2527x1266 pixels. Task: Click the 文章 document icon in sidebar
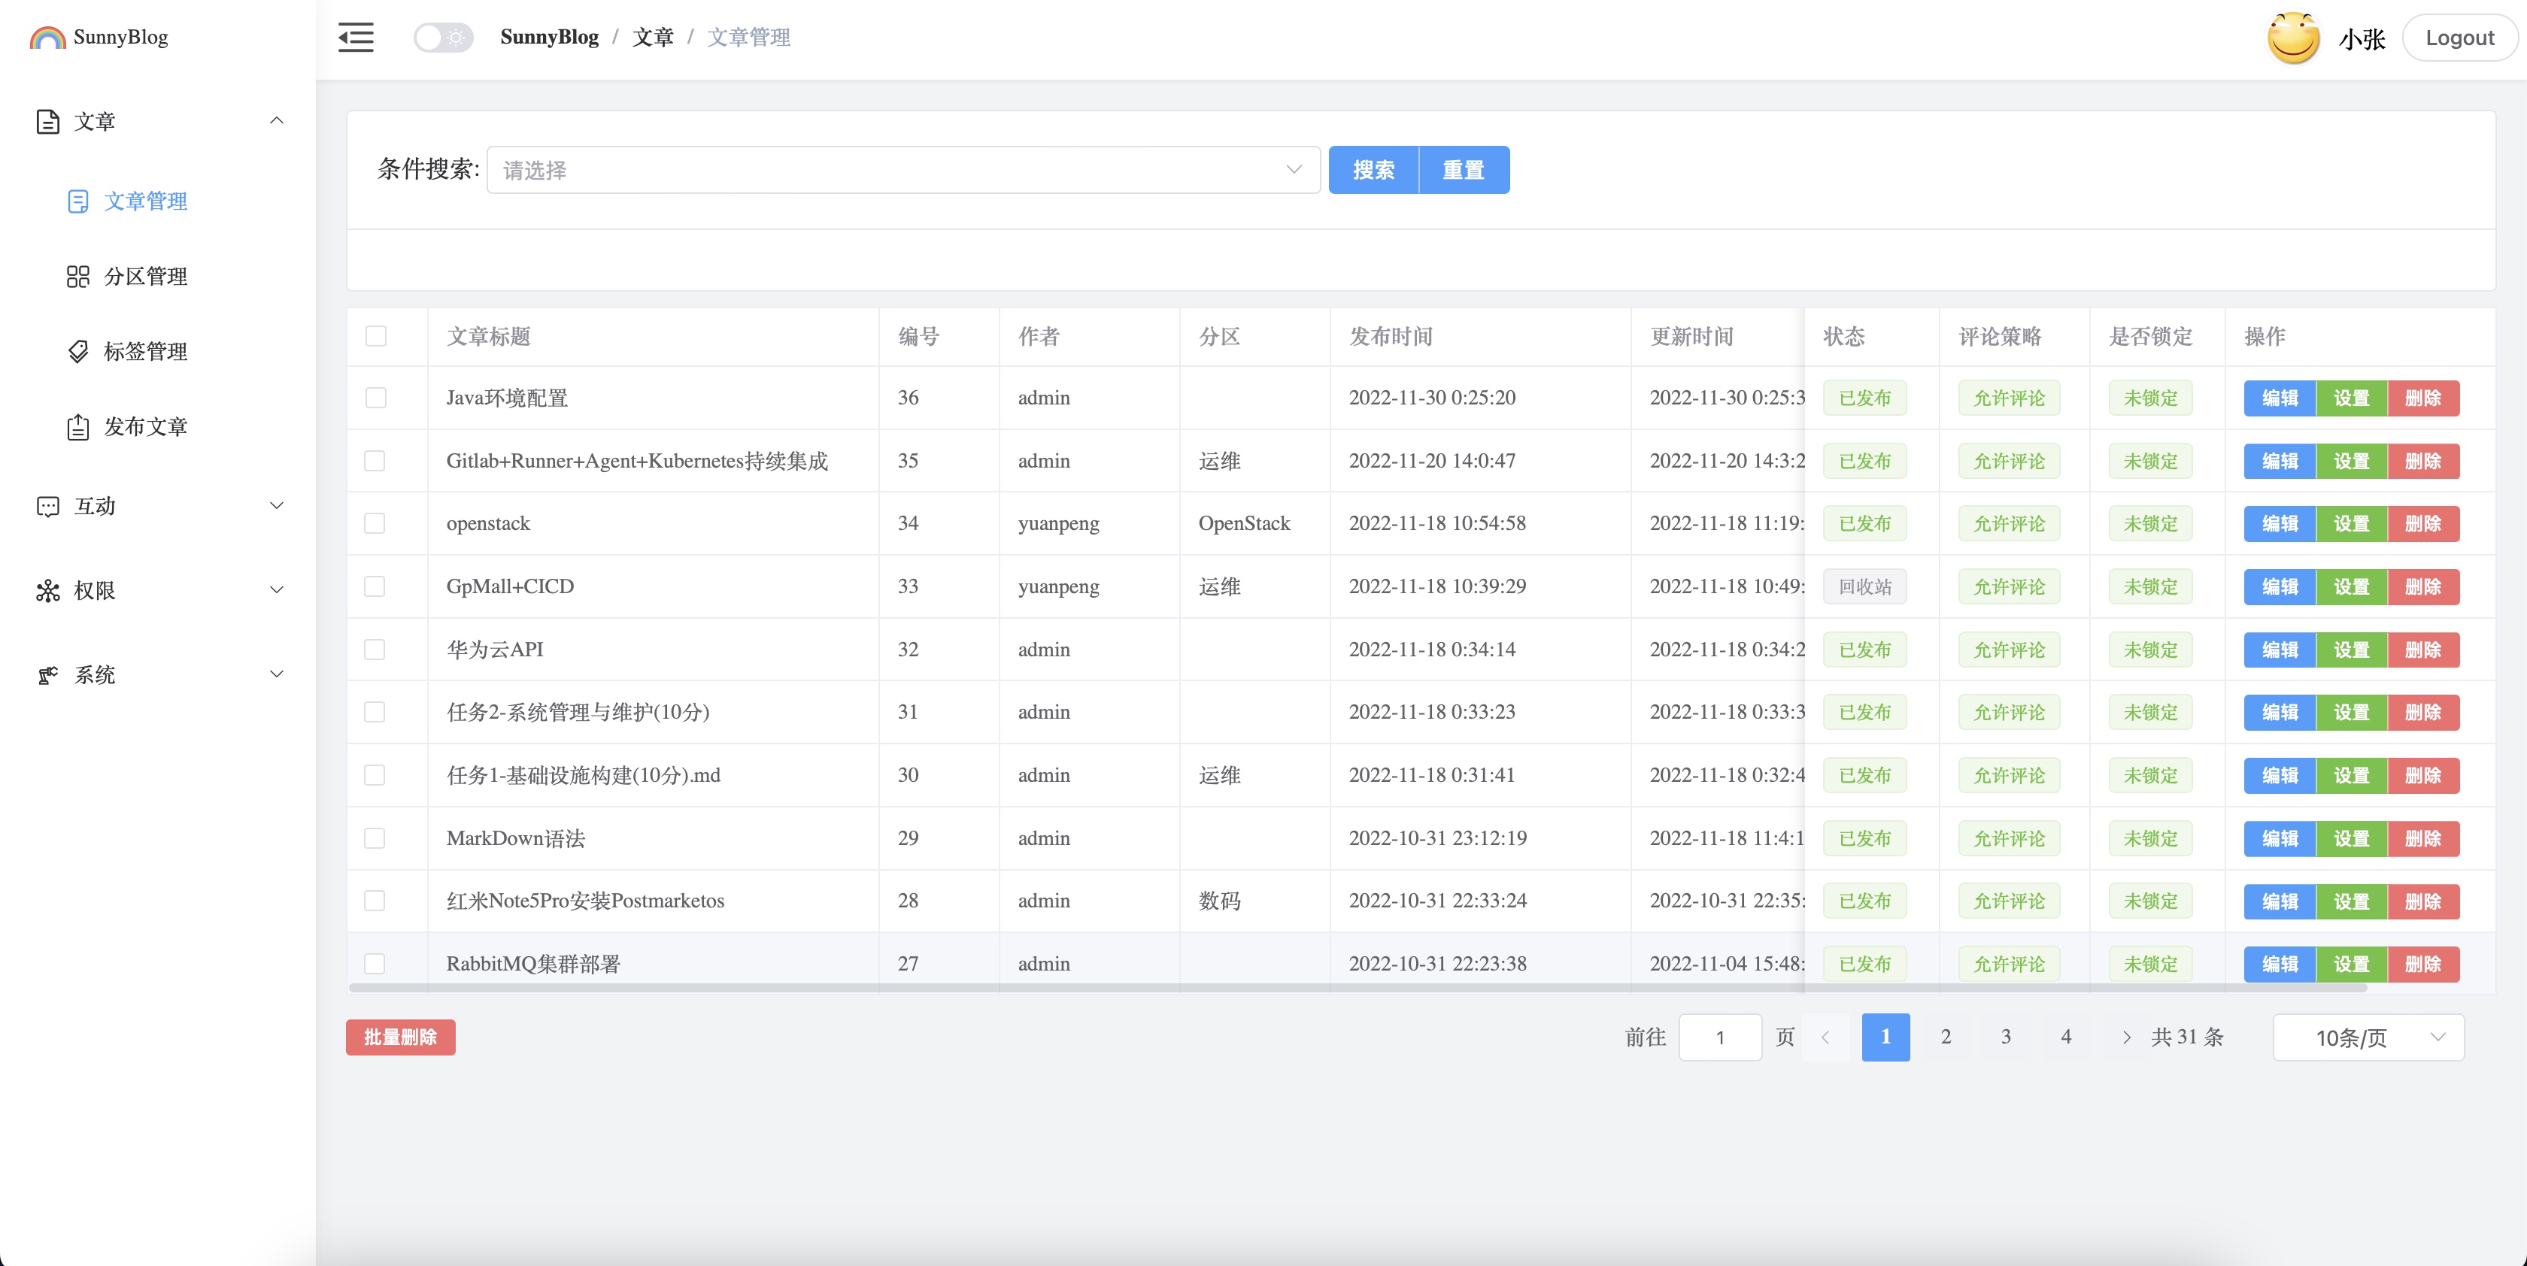point(48,122)
